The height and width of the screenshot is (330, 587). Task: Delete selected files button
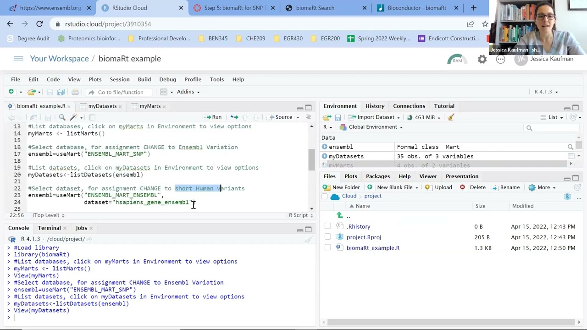pyautogui.click(x=472, y=187)
